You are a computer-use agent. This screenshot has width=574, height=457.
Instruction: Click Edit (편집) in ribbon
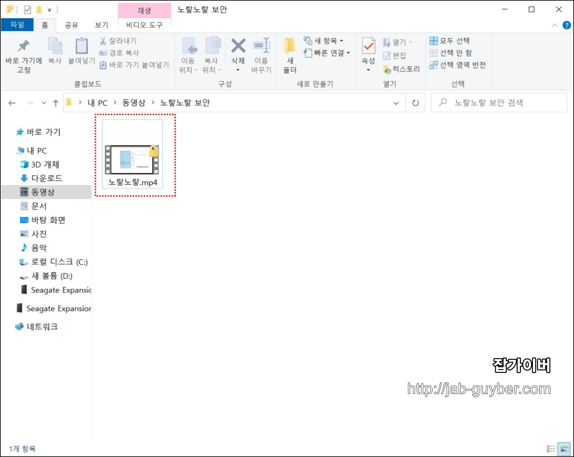pyautogui.click(x=395, y=56)
